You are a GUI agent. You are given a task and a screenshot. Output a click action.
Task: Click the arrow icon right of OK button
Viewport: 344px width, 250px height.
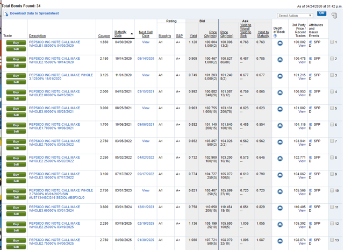[334, 15]
